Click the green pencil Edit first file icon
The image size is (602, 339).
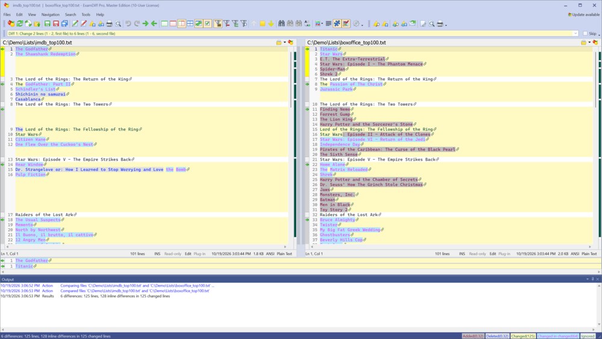[75, 24]
